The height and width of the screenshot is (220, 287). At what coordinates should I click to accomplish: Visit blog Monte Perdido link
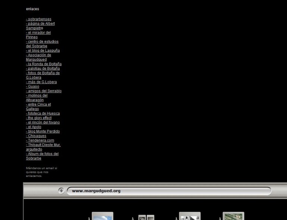[43, 132]
